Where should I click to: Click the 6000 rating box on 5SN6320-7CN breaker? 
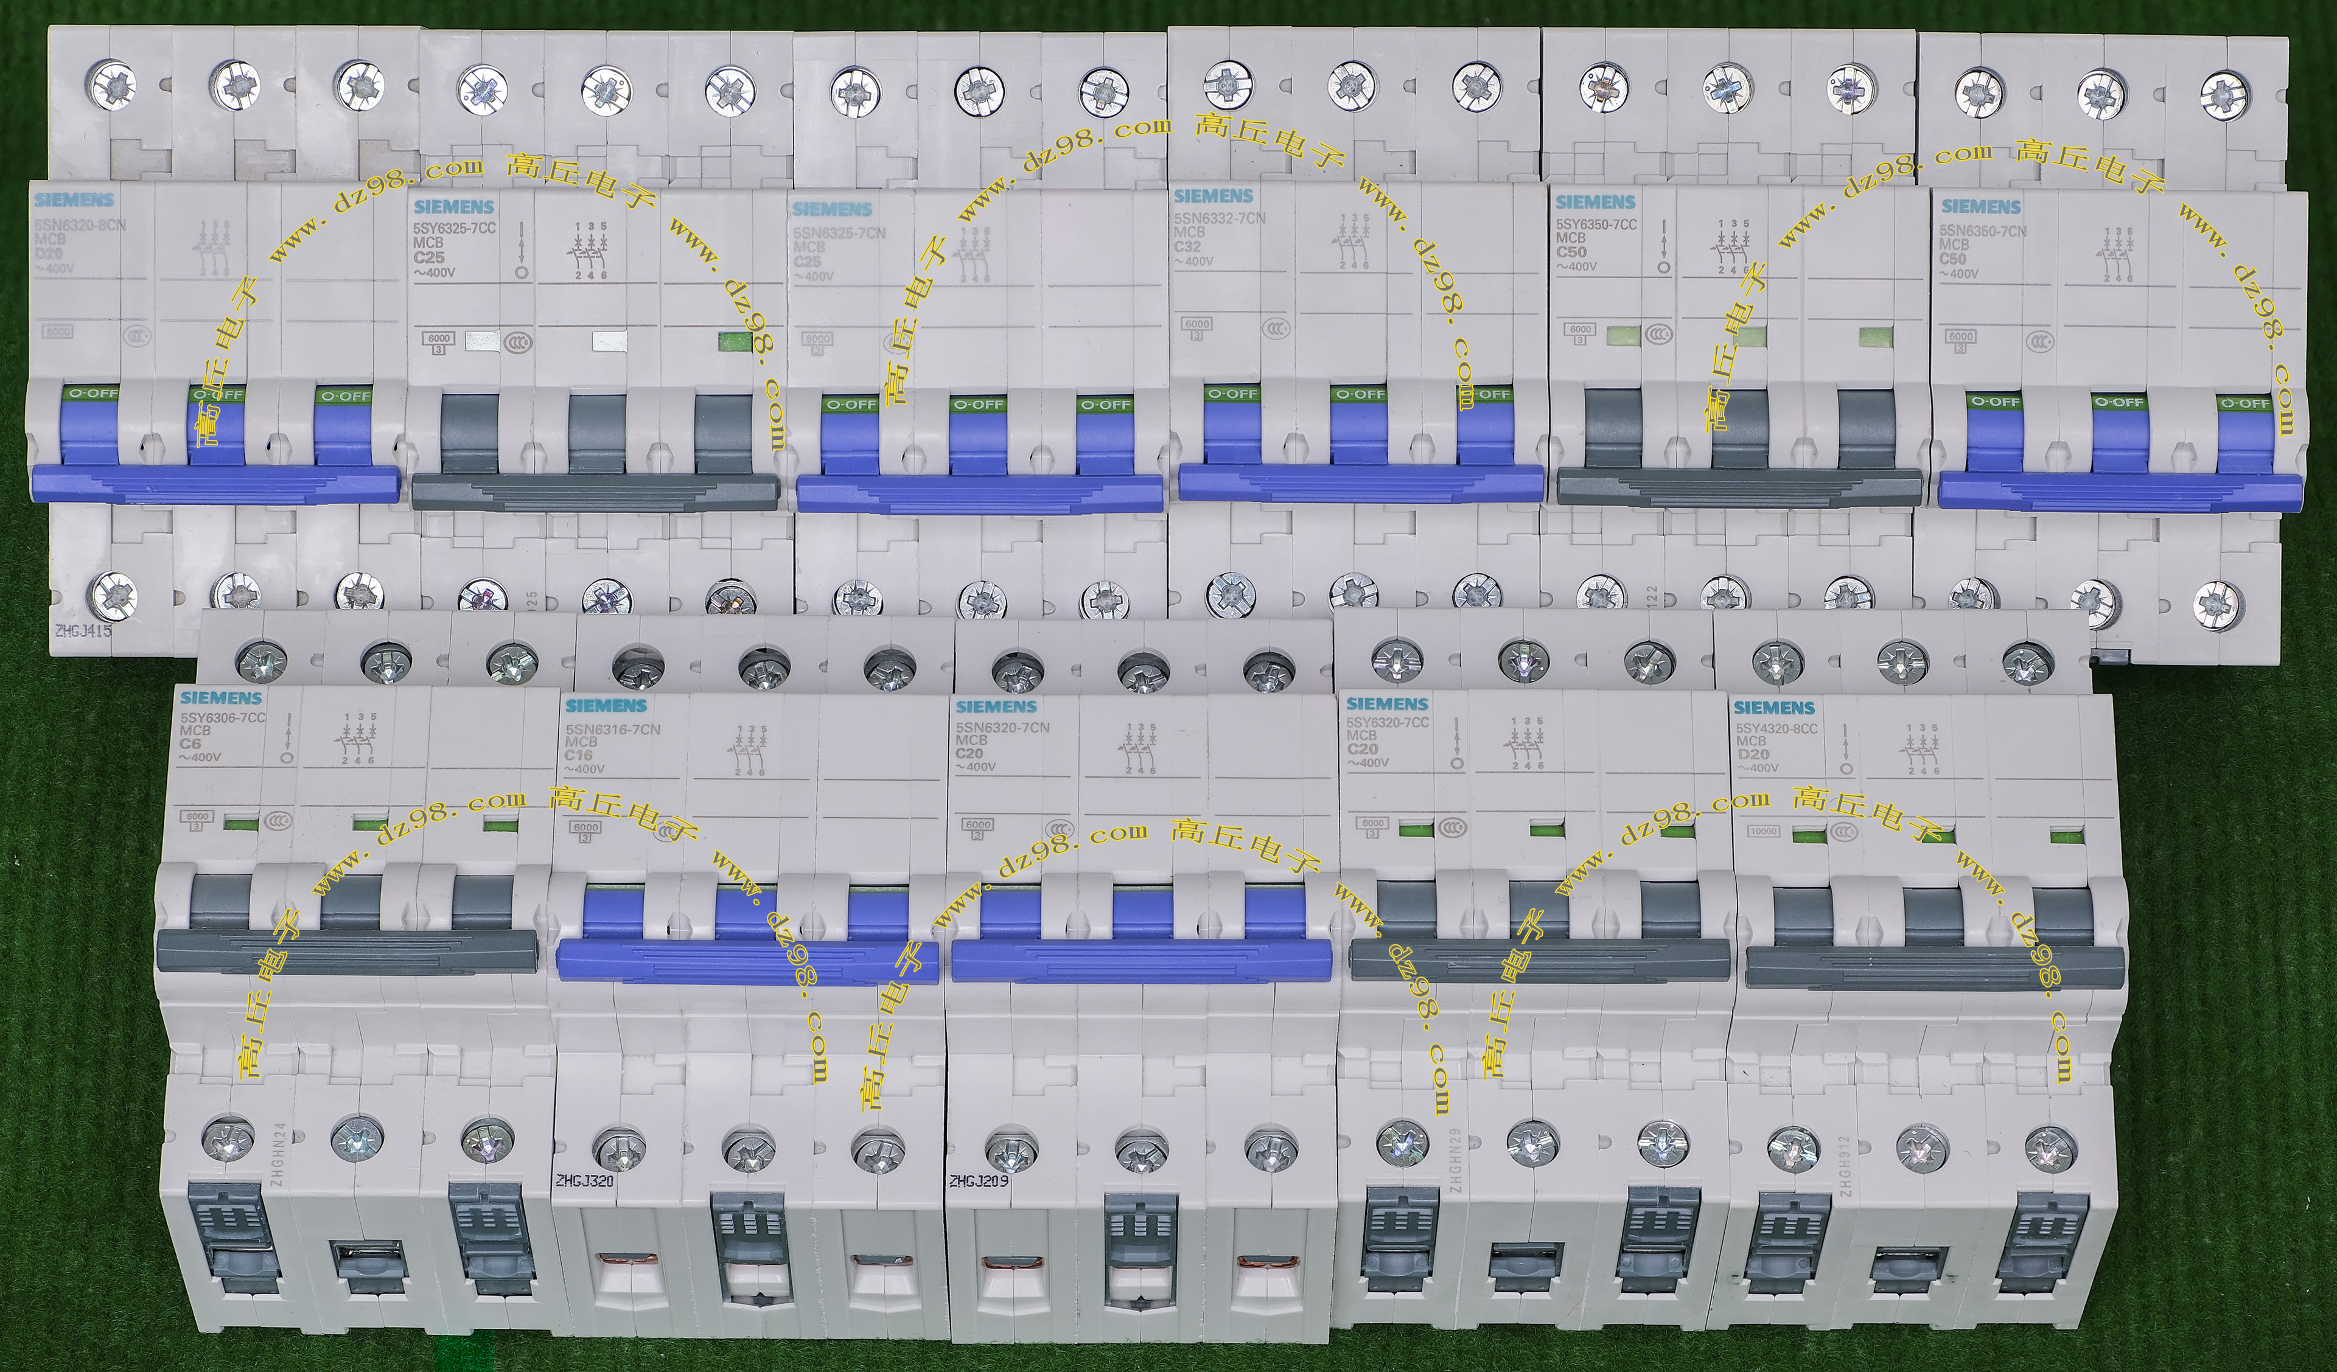tap(979, 825)
